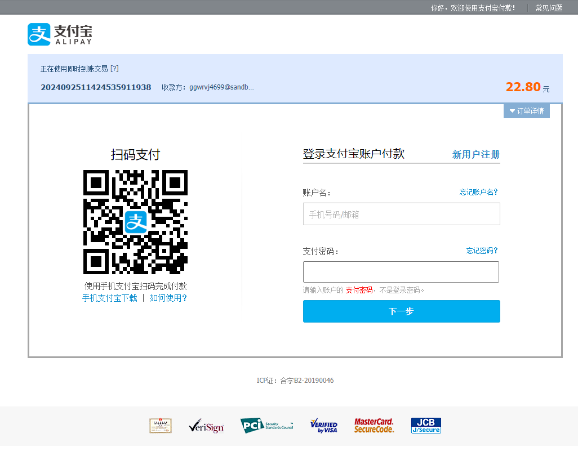Click 如何使用? link
The height and width of the screenshot is (456, 578).
click(168, 298)
